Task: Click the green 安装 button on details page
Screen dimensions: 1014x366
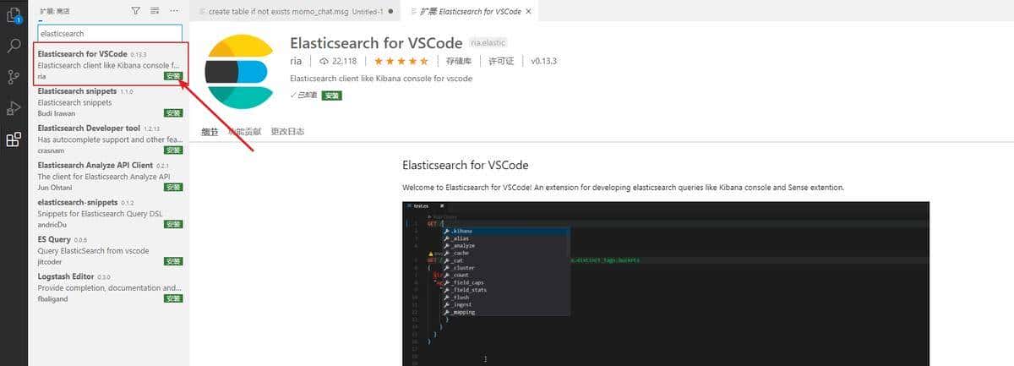Action: point(332,96)
